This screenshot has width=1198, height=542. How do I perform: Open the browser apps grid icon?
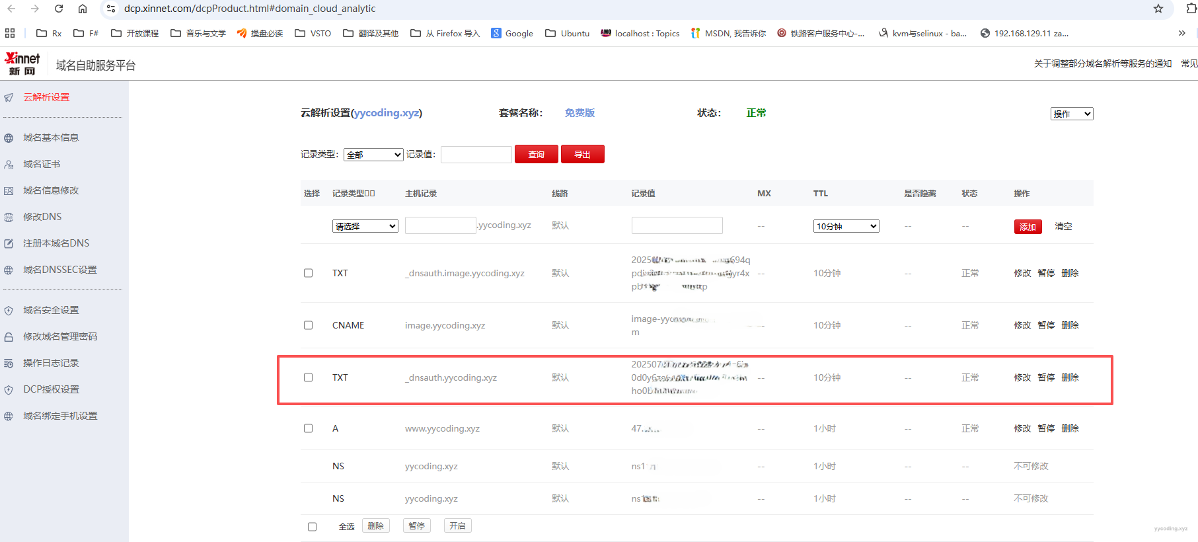click(10, 33)
